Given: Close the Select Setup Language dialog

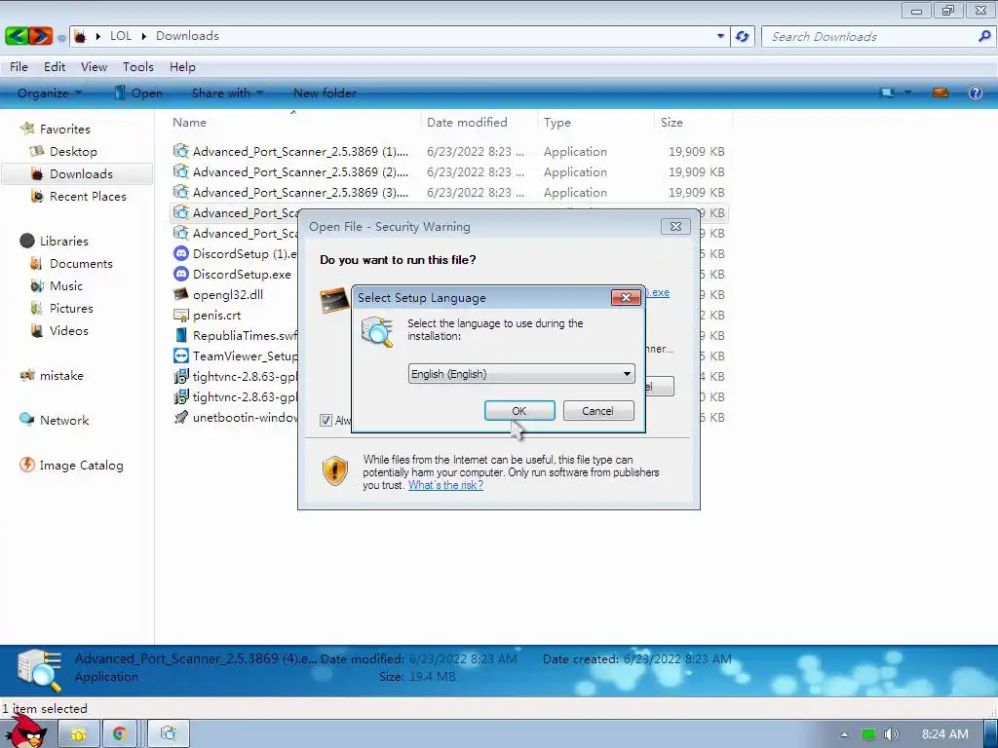Looking at the screenshot, I should point(626,297).
